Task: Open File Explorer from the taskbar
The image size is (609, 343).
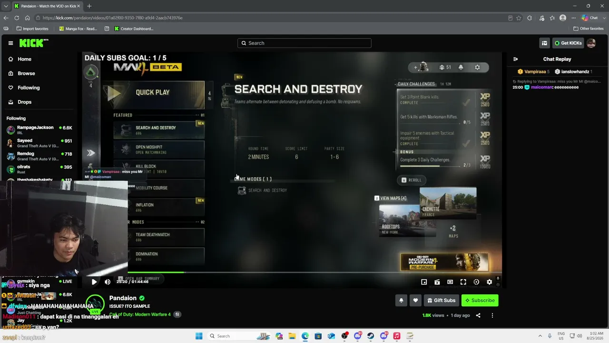Action: pyautogui.click(x=292, y=336)
